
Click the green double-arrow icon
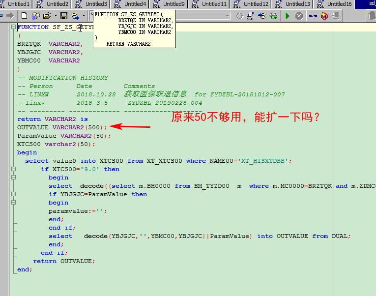click(273, 16)
